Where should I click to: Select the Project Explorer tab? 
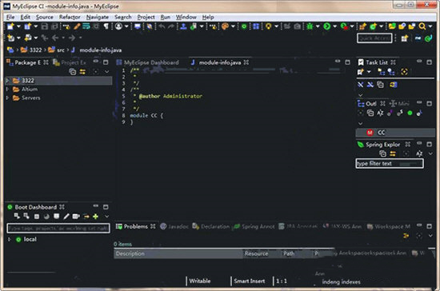coord(70,62)
